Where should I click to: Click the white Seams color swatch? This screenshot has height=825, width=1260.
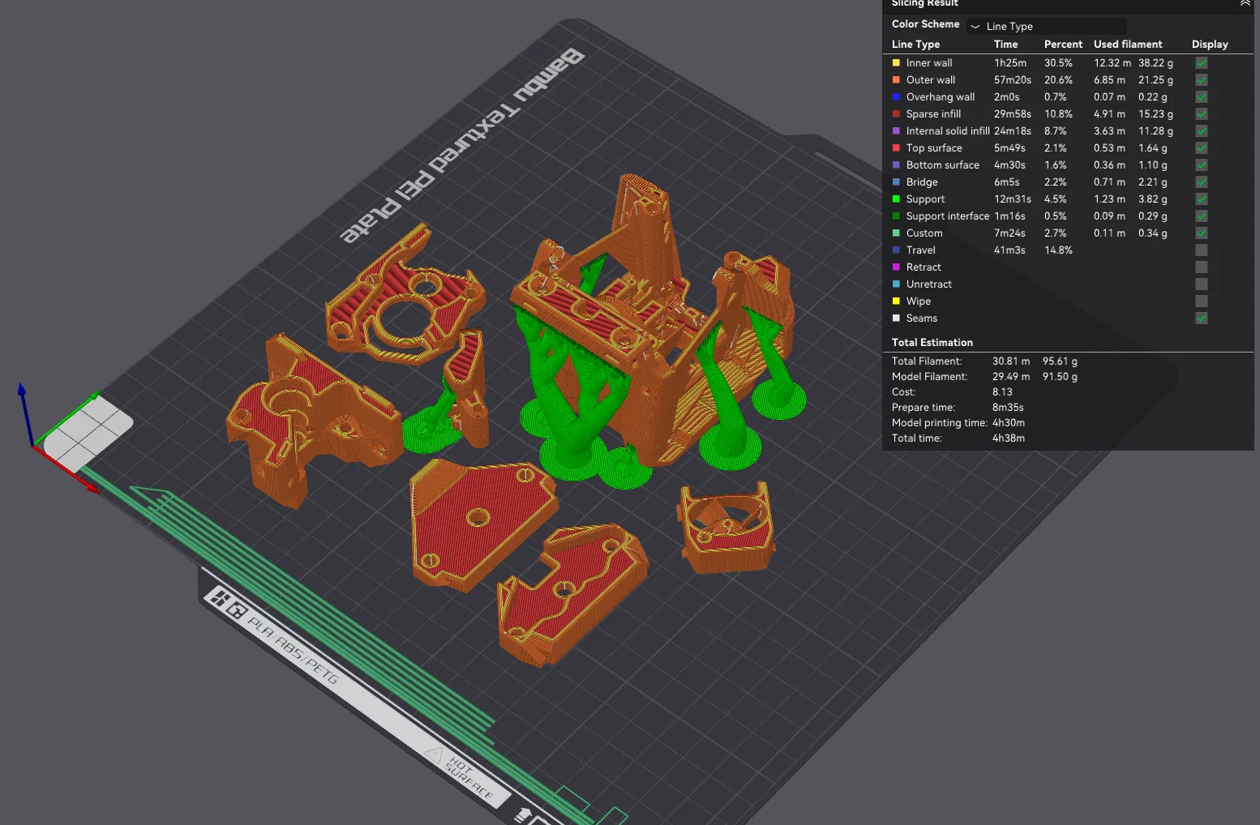896,318
